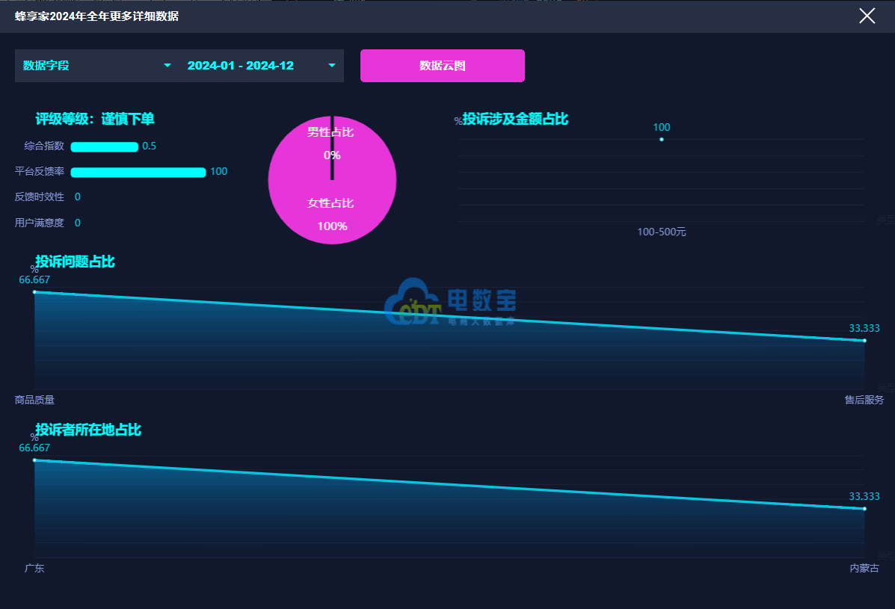
Task: Click the 平台反馈率 progress bar
Action: (x=138, y=172)
